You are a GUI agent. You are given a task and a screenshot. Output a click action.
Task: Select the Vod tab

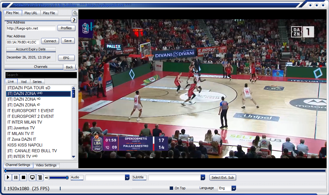pos(24,82)
